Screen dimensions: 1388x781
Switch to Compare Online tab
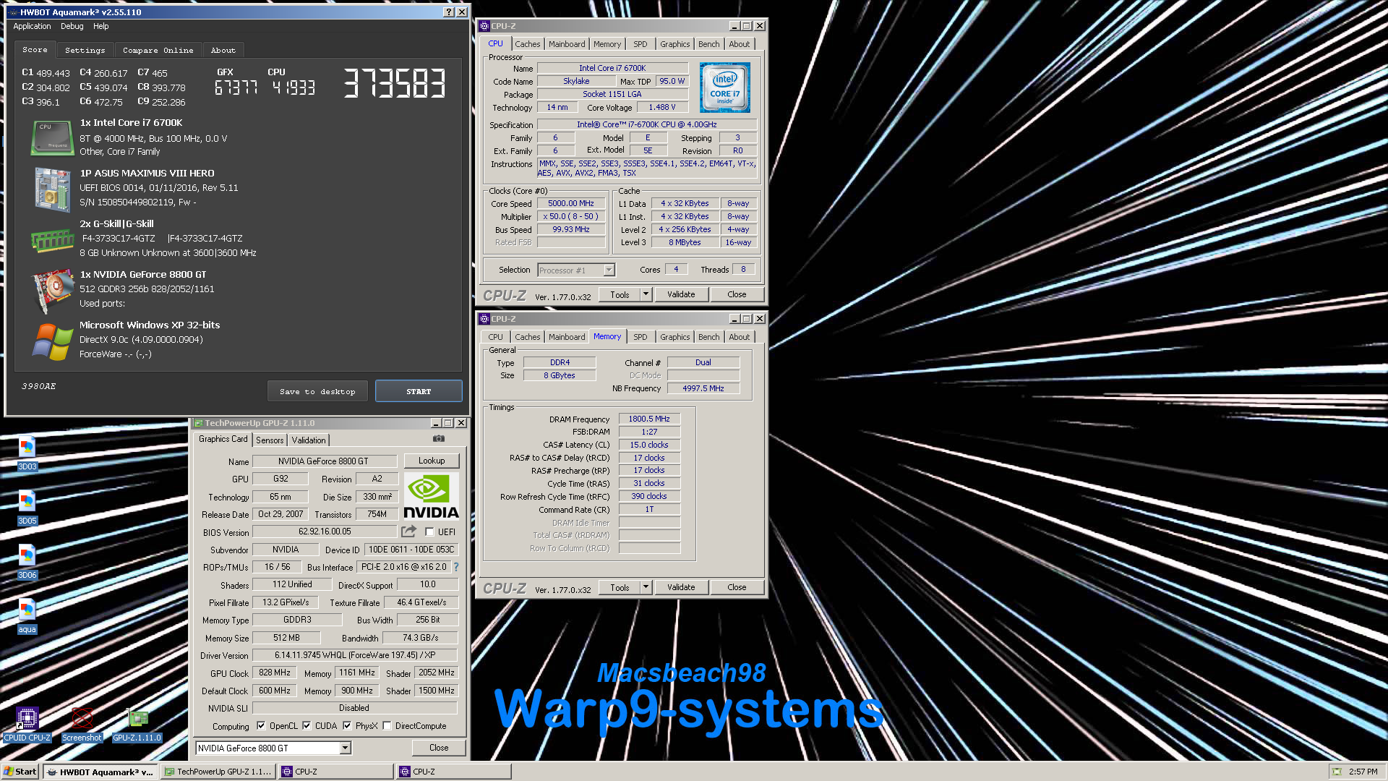tap(158, 50)
